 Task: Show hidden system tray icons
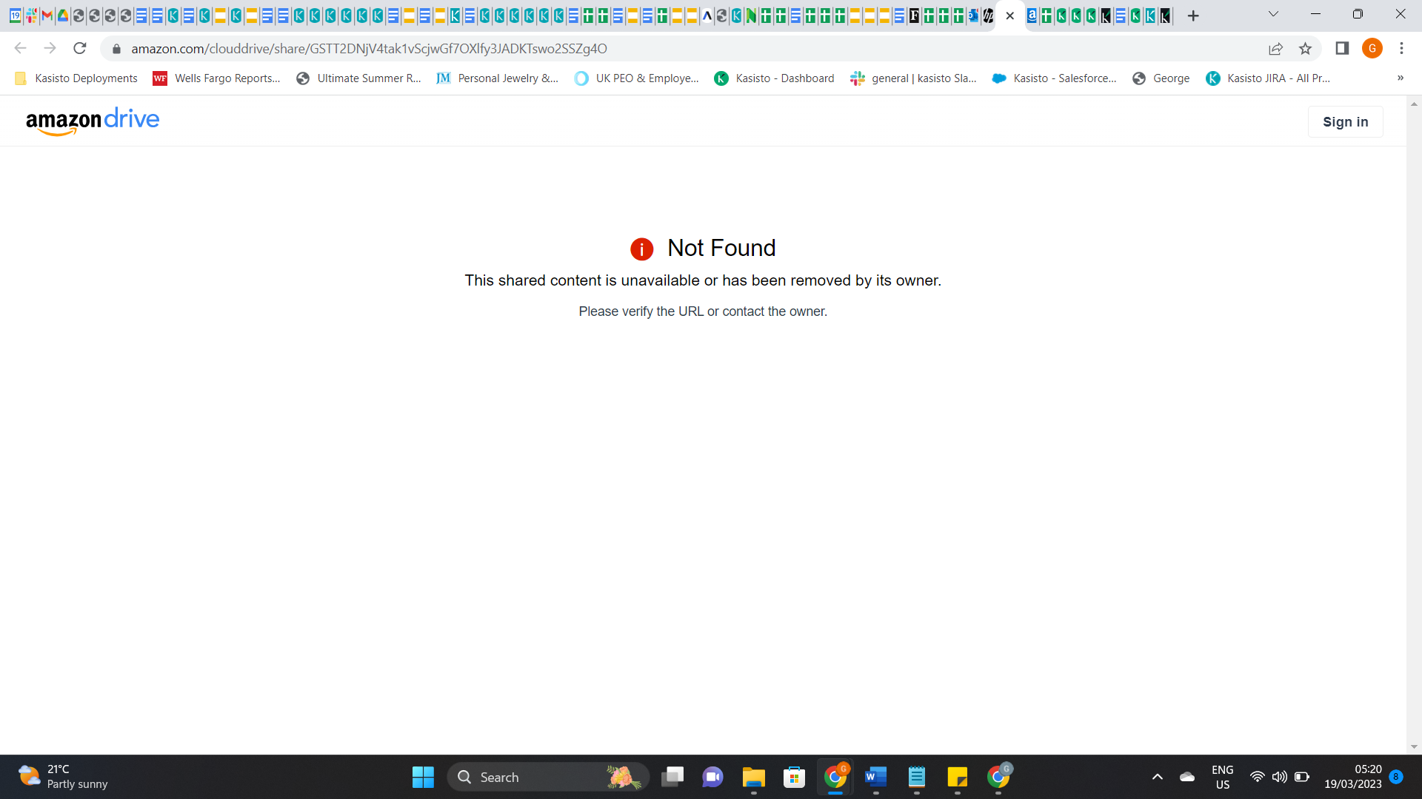coord(1157,777)
